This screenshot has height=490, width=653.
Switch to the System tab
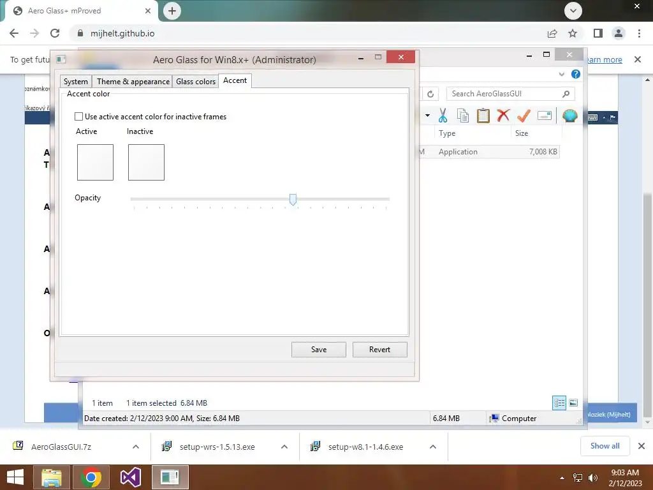click(76, 82)
